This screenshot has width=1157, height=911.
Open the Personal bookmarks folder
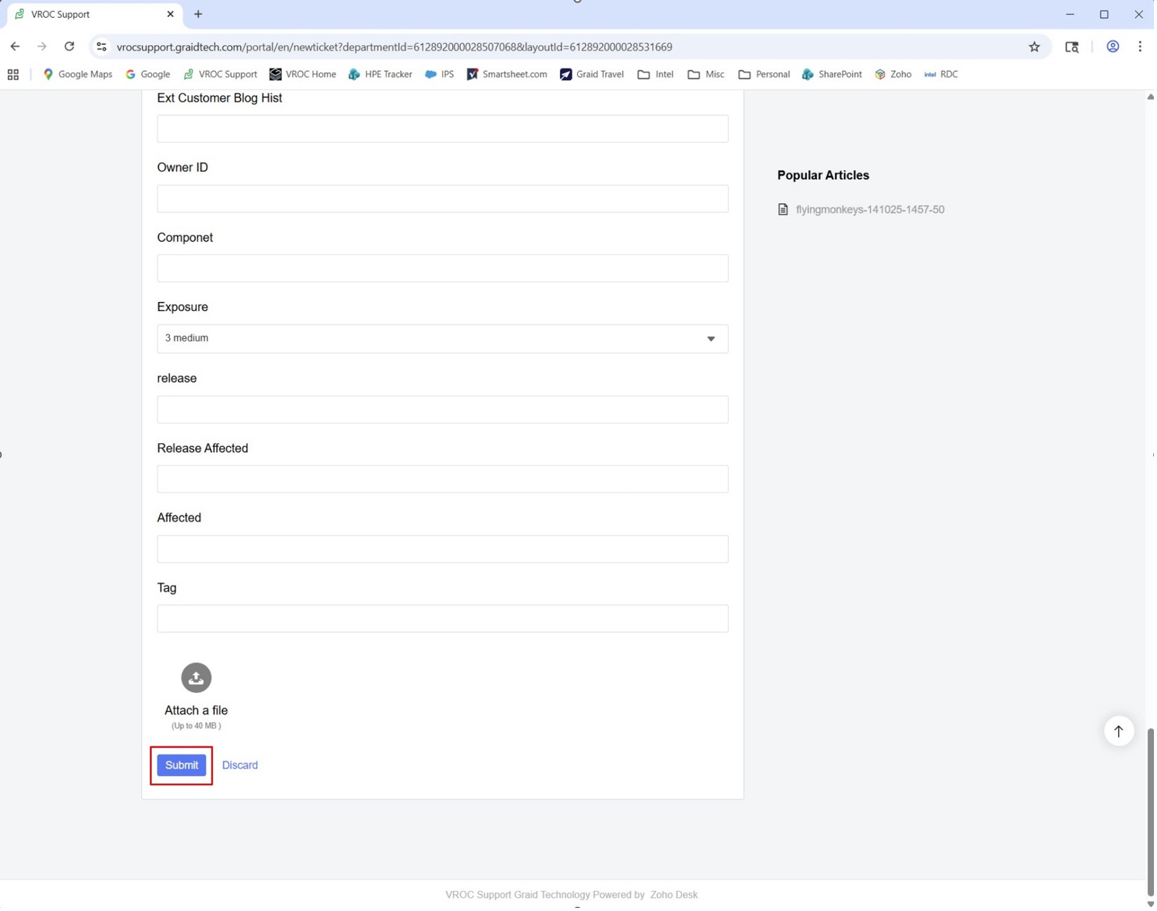(765, 74)
